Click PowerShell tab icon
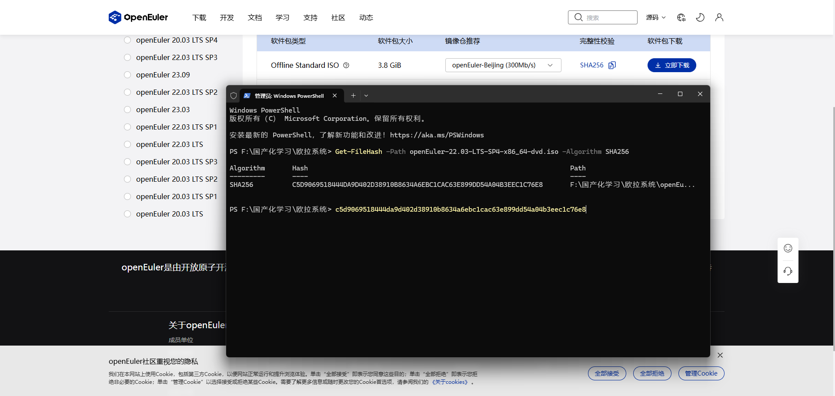This screenshot has width=835, height=396. 247,96
